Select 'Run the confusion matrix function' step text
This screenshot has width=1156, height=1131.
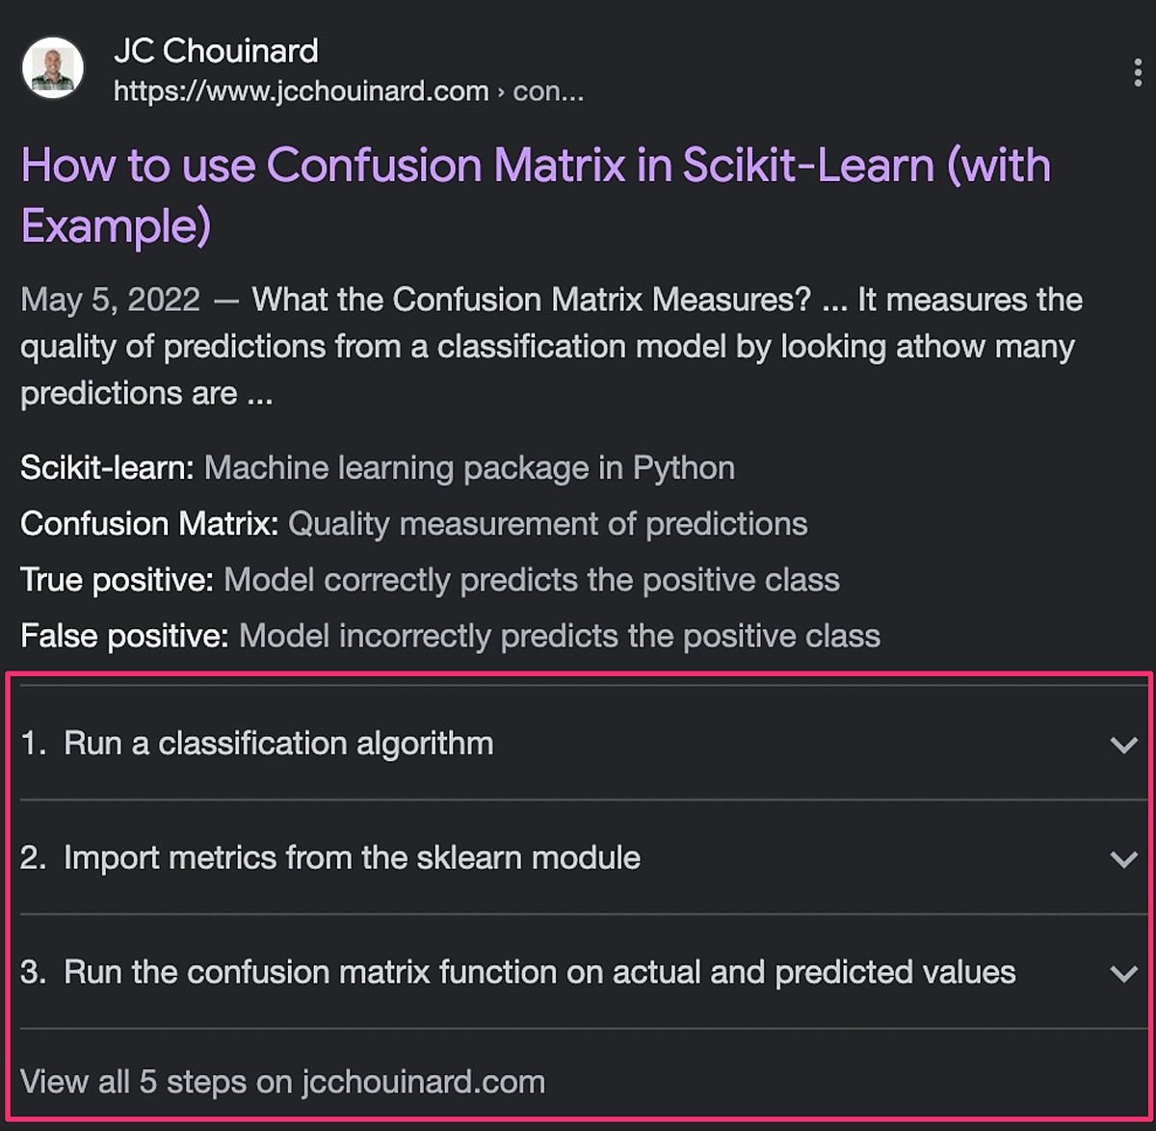[x=539, y=972]
